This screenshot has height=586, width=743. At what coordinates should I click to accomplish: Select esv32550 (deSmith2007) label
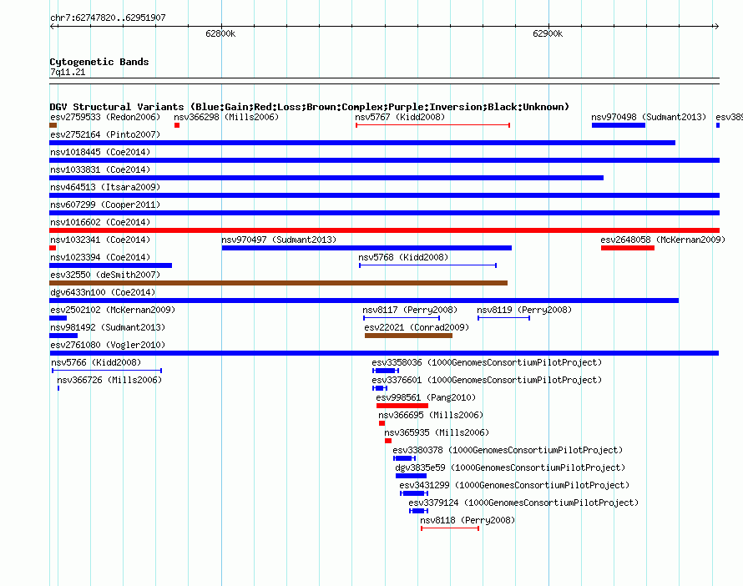(x=105, y=275)
